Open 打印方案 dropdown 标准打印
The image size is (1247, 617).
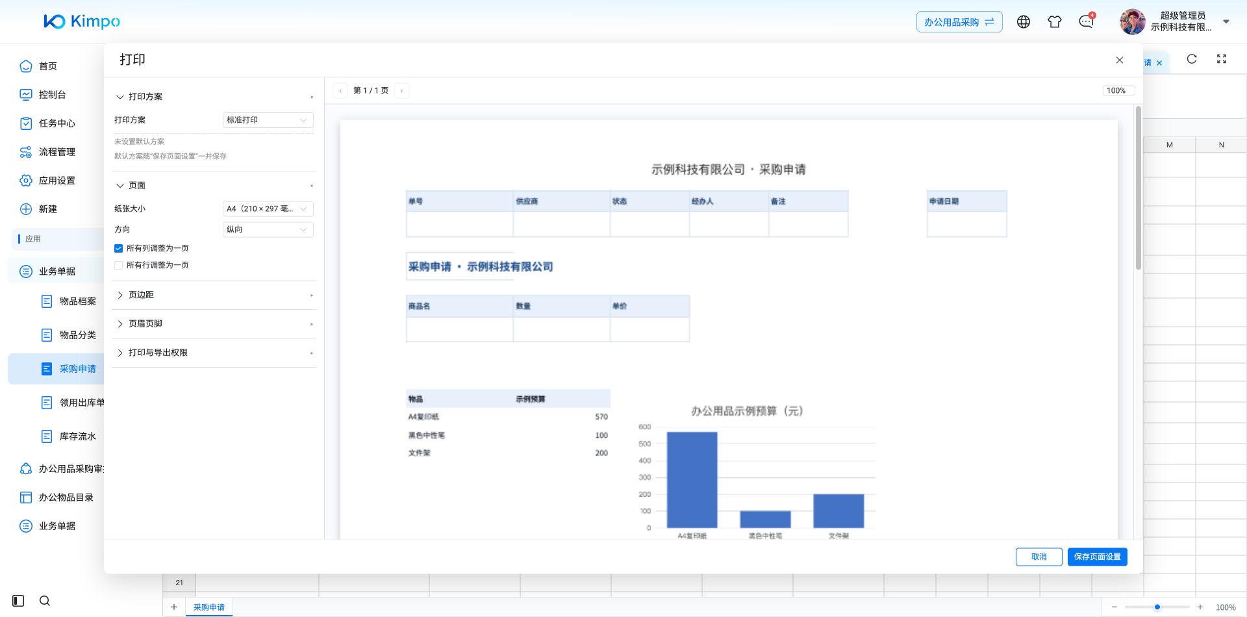pyautogui.click(x=268, y=120)
